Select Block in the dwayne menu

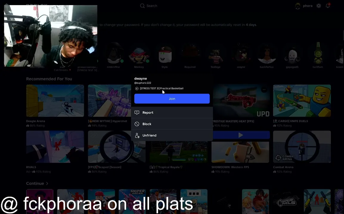tap(172, 124)
